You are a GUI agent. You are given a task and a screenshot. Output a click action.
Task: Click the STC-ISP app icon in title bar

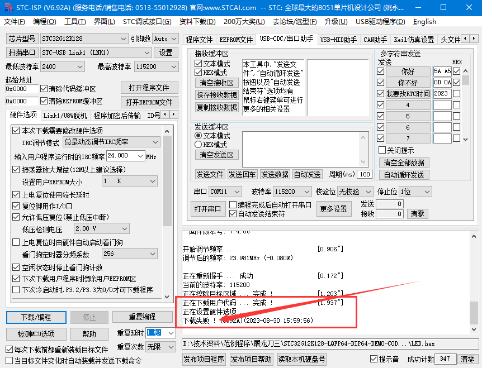click(x=8, y=7)
